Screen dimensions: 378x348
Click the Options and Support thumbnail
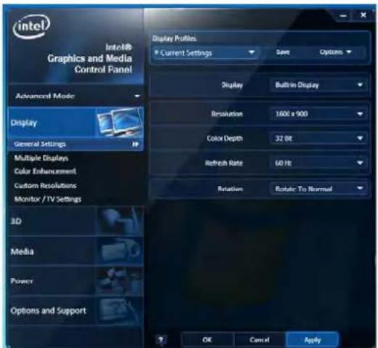pyautogui.click(x=120, y=311)
